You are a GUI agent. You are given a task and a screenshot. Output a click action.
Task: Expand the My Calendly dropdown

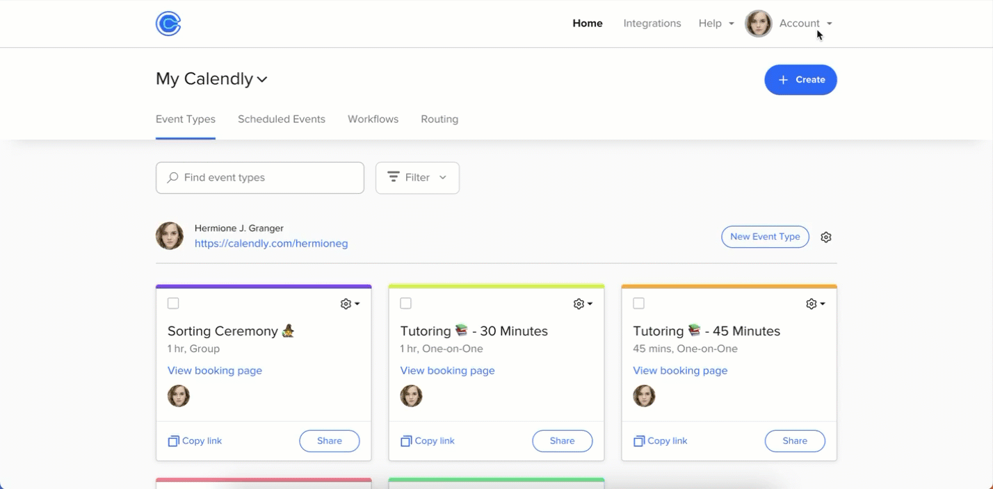[211, 79]
